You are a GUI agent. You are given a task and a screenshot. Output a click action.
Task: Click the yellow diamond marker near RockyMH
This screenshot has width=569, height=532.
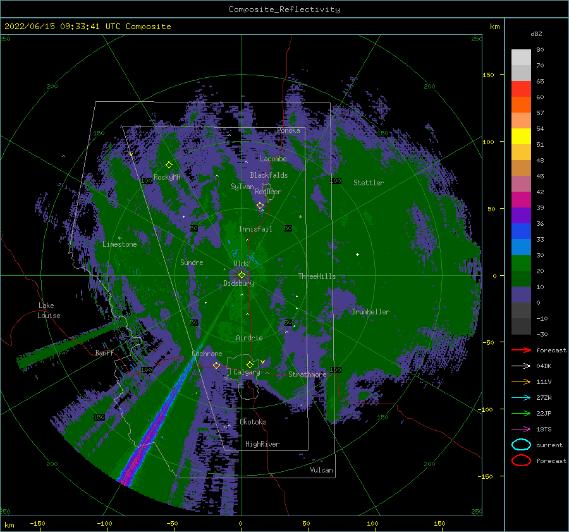click(x=169, y=165)
